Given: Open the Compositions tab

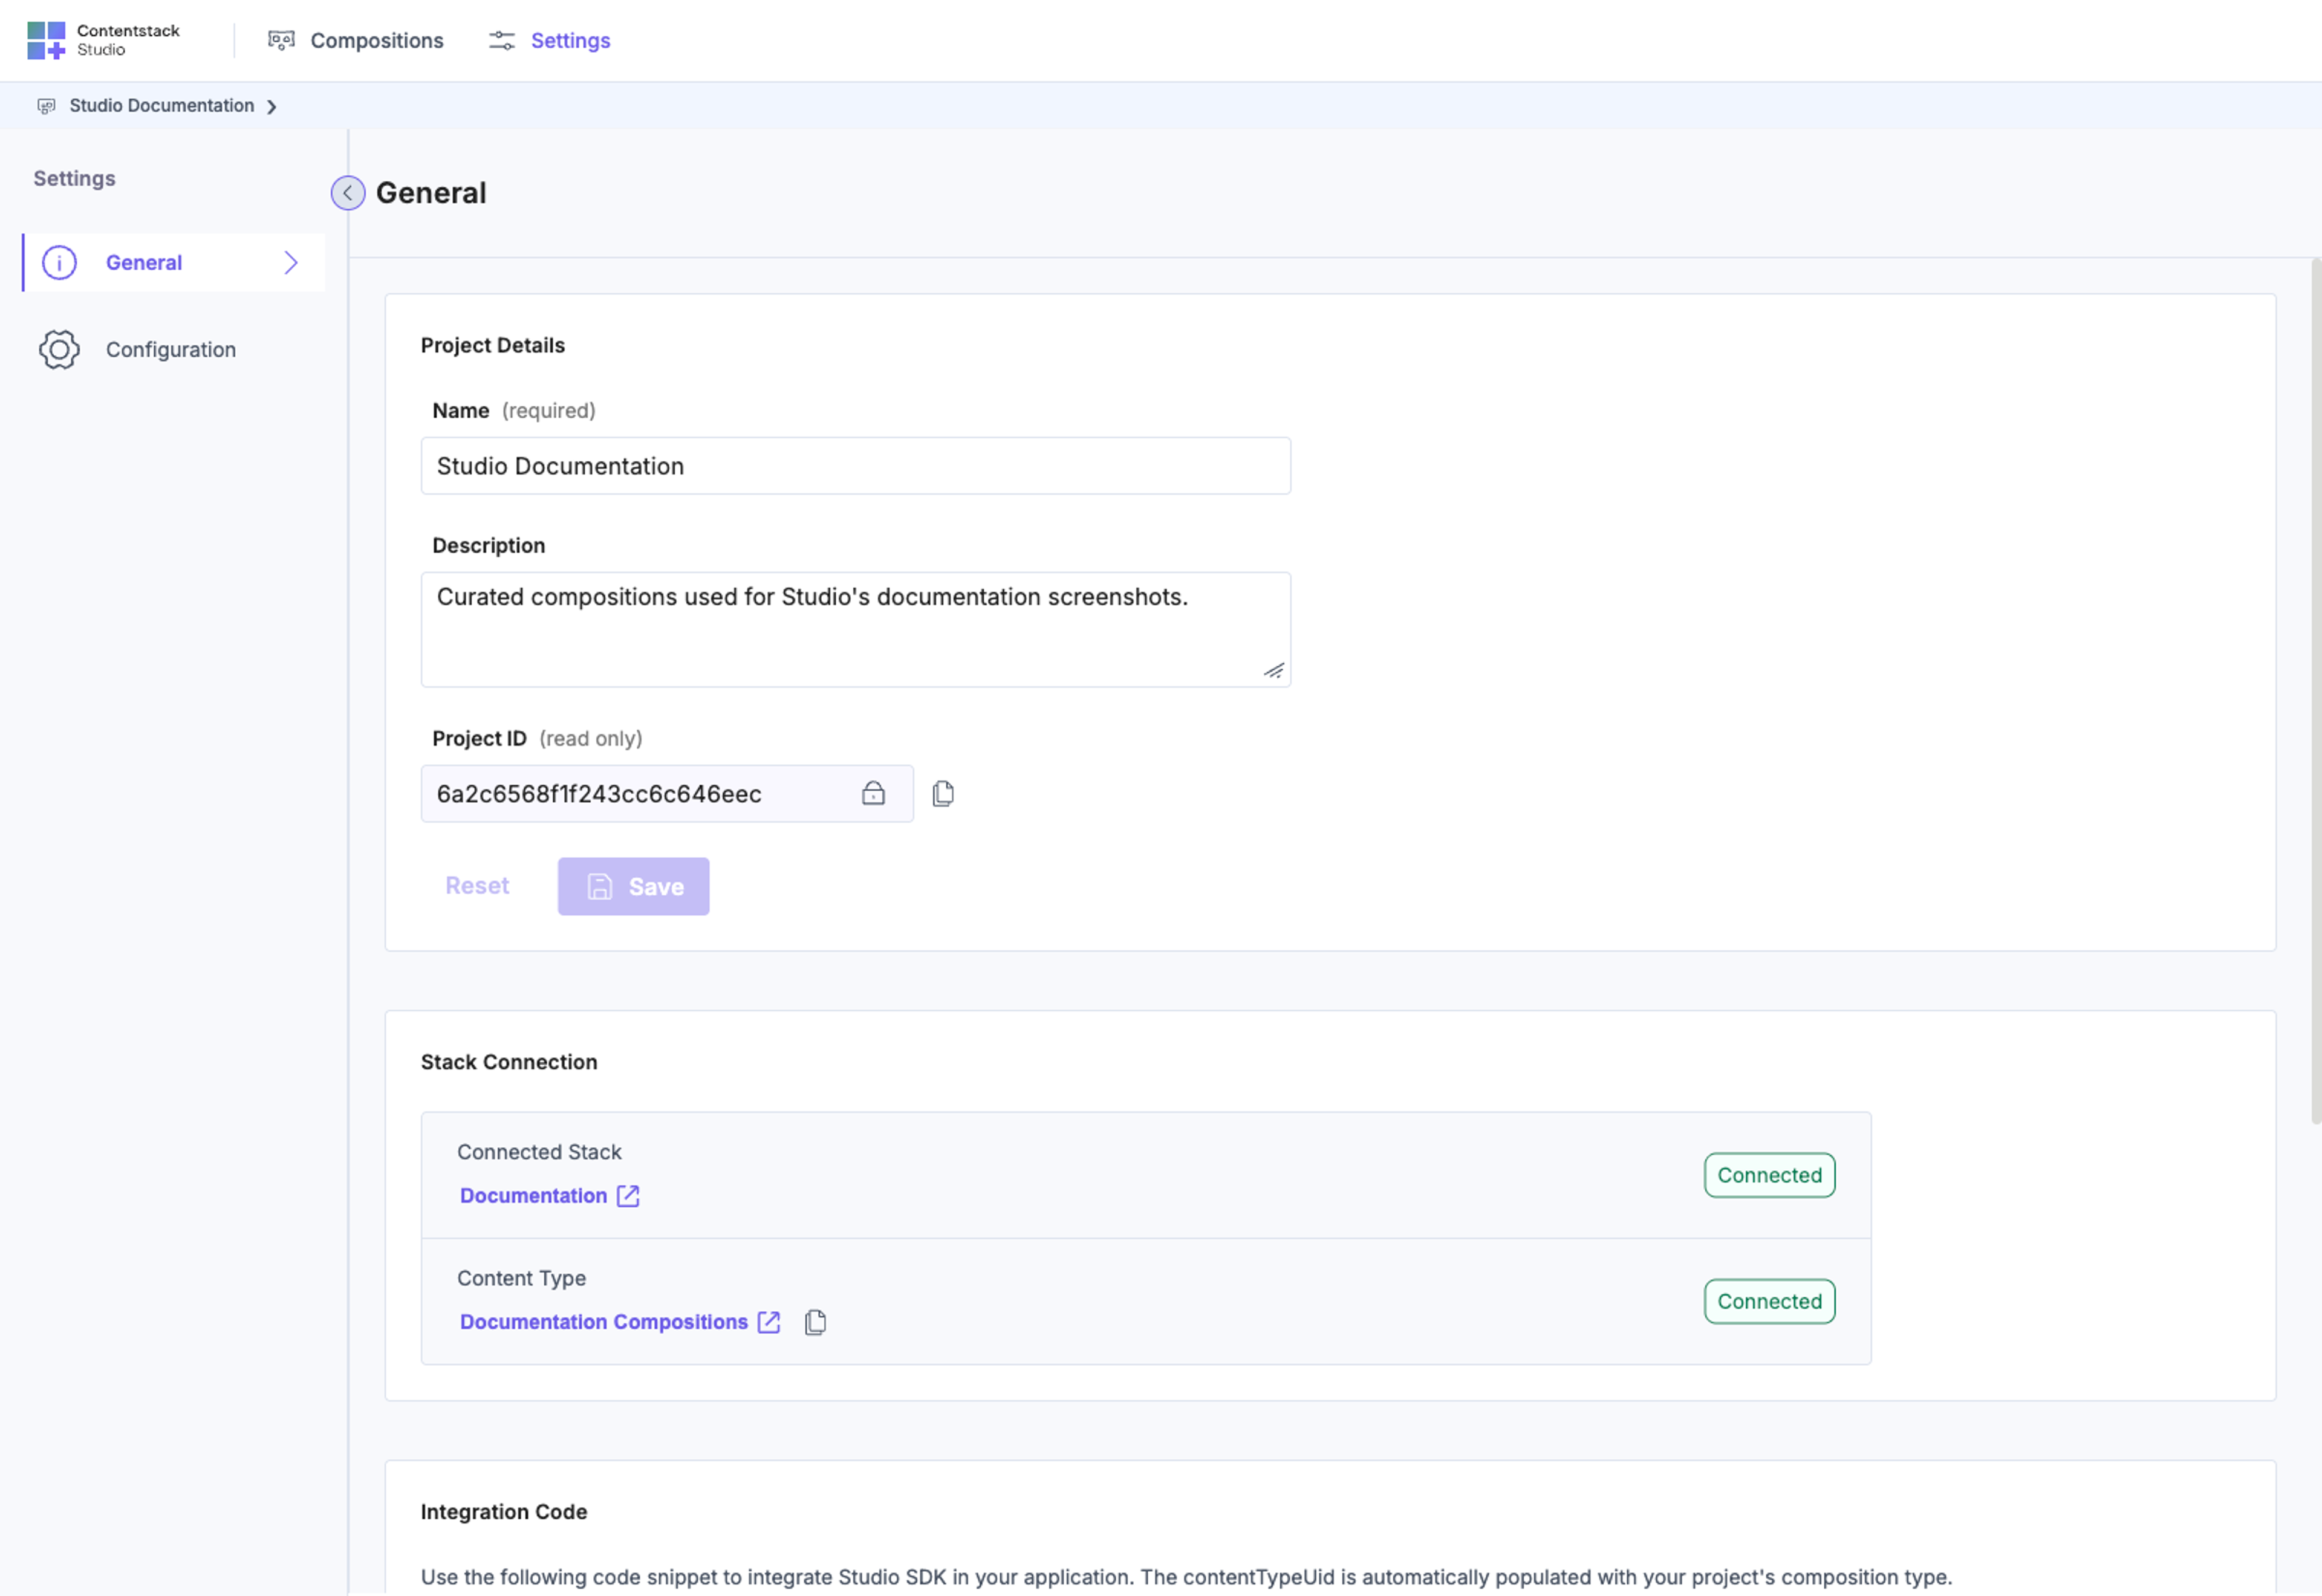Looking at the screenshot, I should click(355, 40).
